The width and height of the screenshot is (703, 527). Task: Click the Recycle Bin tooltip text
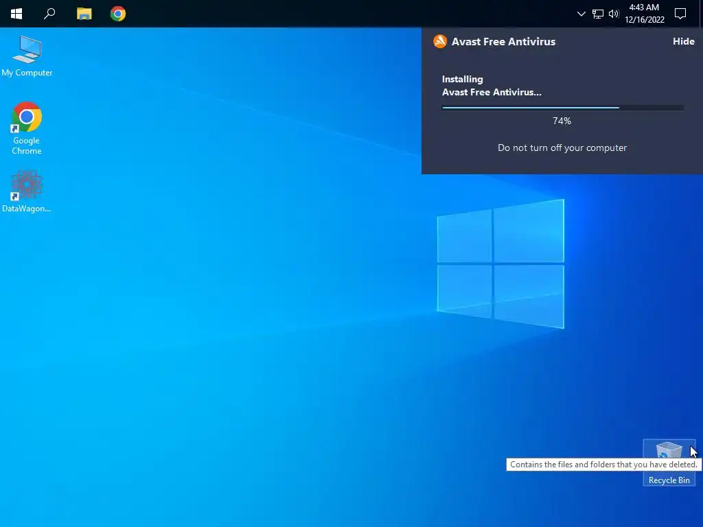pyautogui.click(x=603, y=465)
